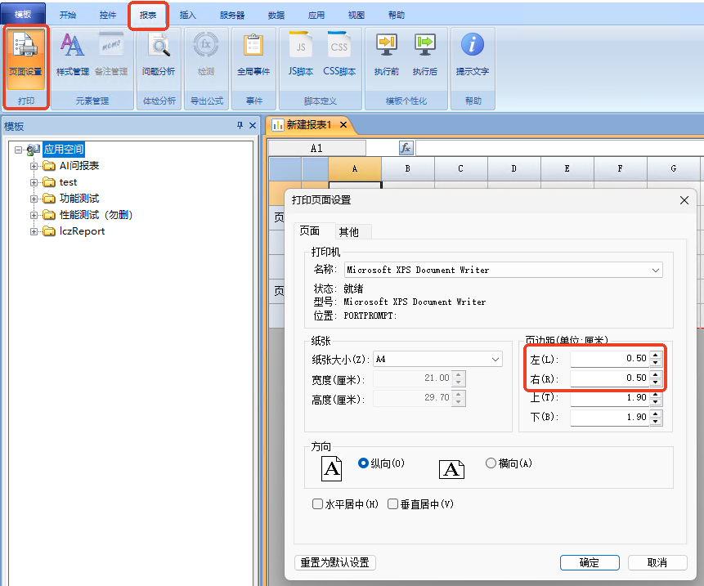704x586 pixels.
Task: Click in the 左 margin input field
Action: (609, 359)
